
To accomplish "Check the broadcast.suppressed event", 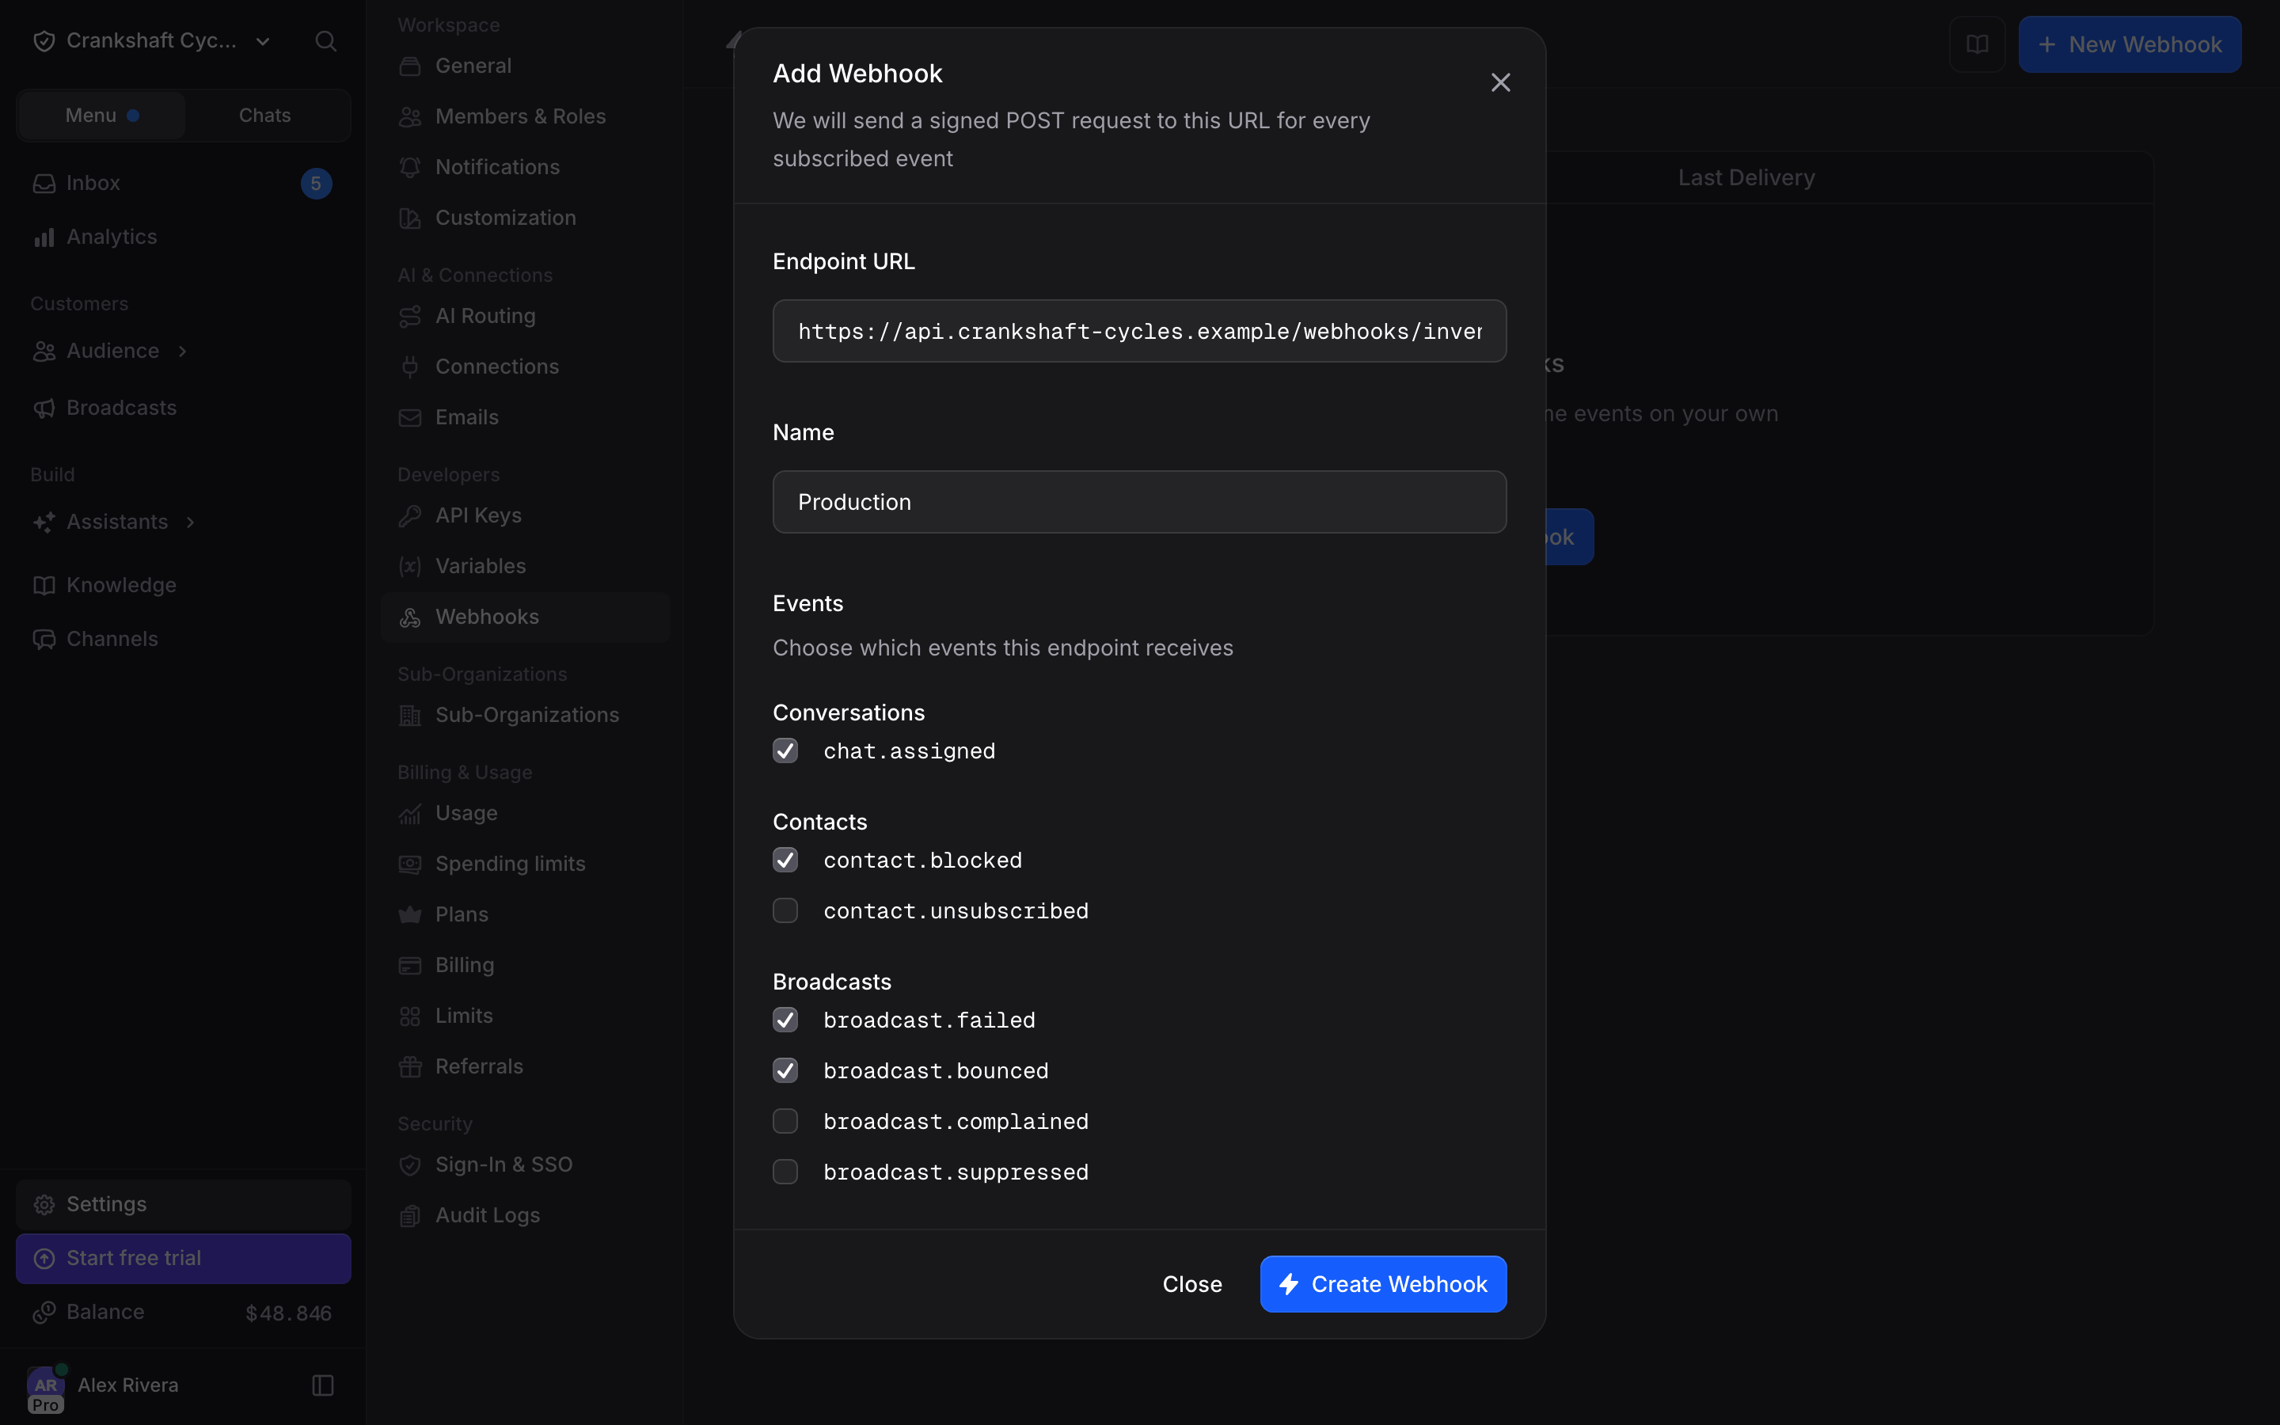I will click(785, 1172).
